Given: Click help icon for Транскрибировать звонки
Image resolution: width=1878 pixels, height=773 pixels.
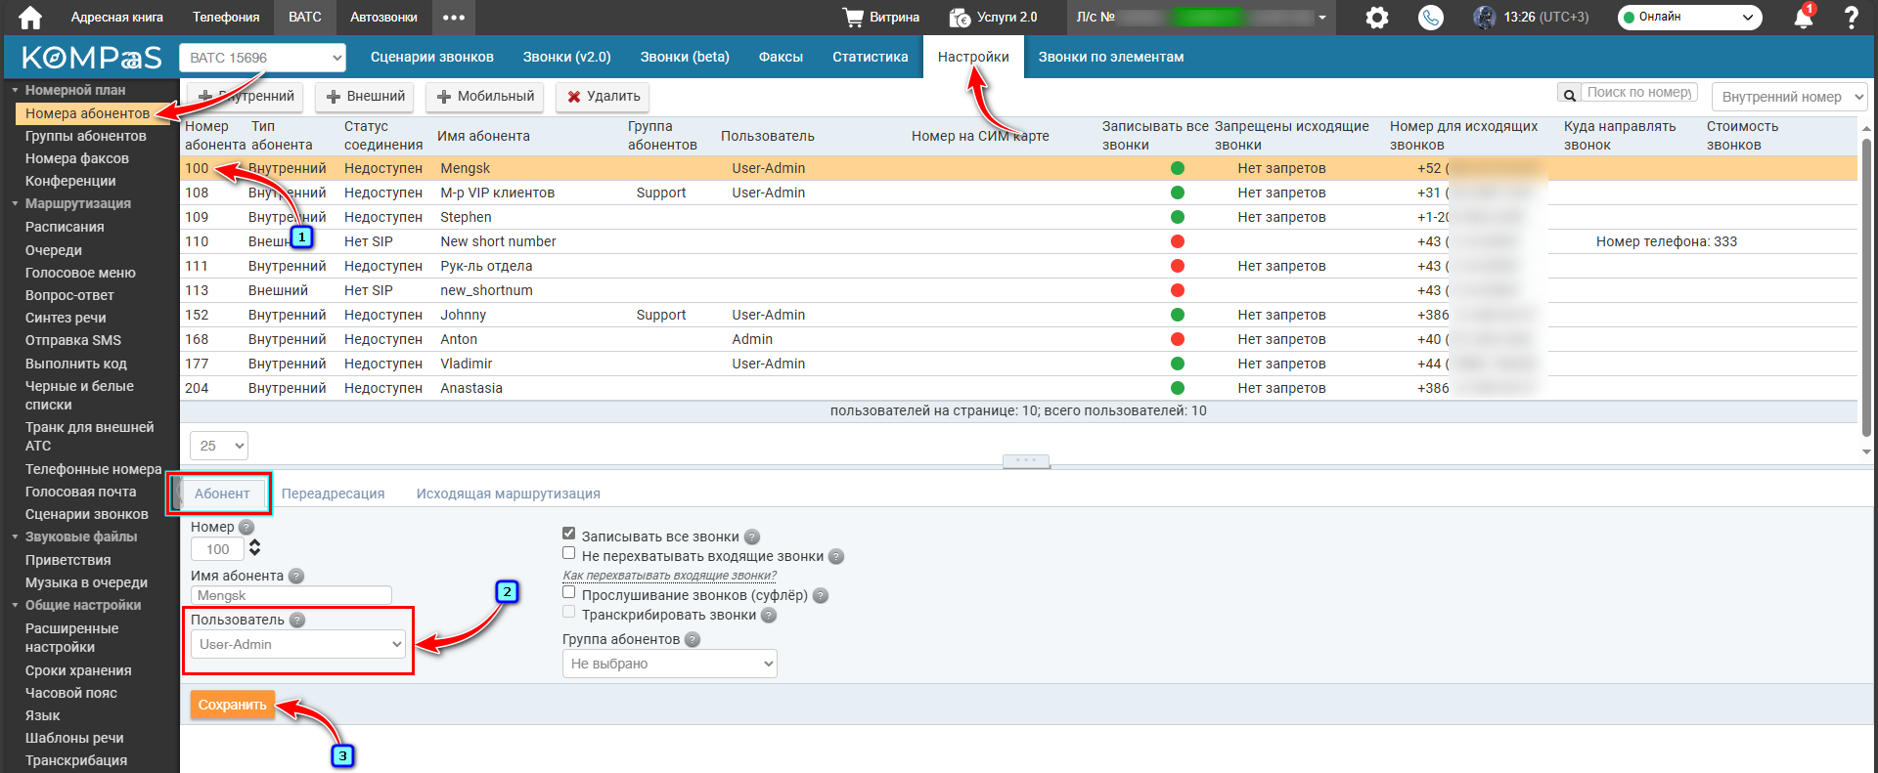Looking at the screenshot, I should (769, 615).
